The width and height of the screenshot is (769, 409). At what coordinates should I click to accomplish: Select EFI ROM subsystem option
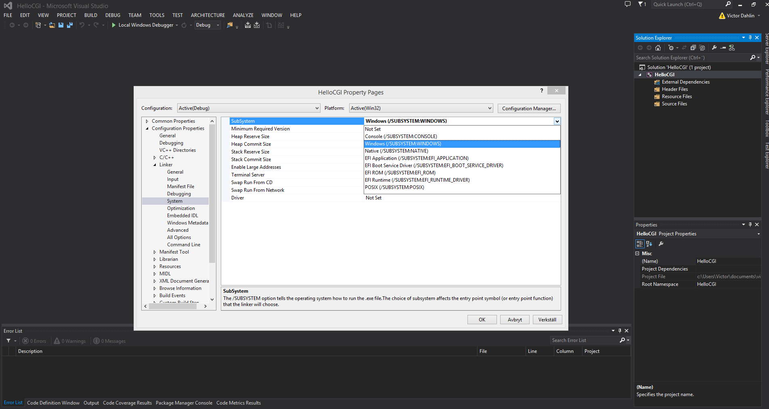tap(462, 173)
